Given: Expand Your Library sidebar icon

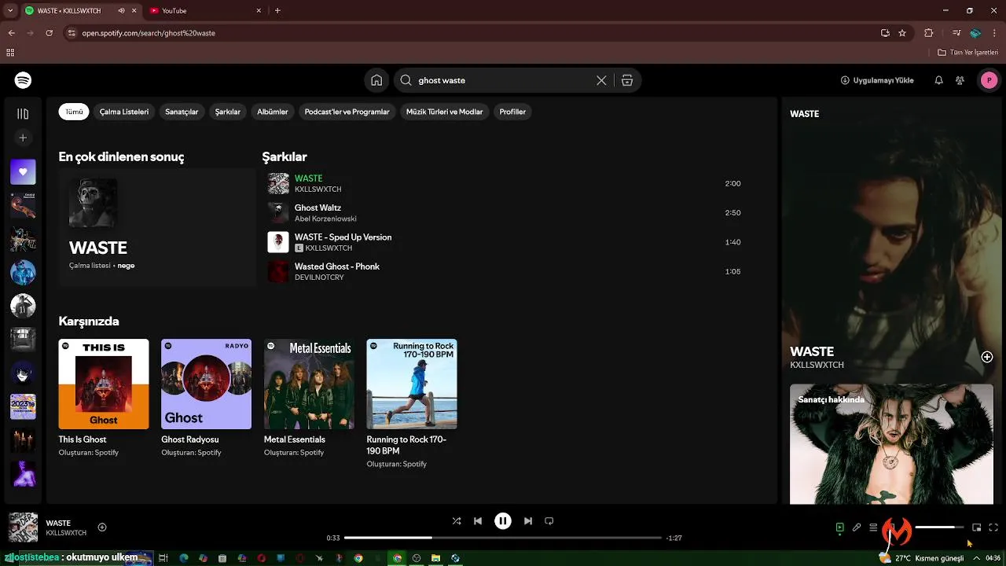Looking at the screenshot, I should [x=23, y=114].
